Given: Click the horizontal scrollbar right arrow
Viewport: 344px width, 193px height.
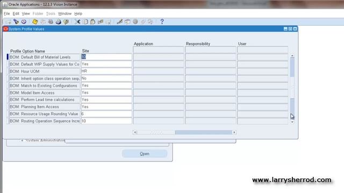Looking at the screenshot, I should coord(234,132).
